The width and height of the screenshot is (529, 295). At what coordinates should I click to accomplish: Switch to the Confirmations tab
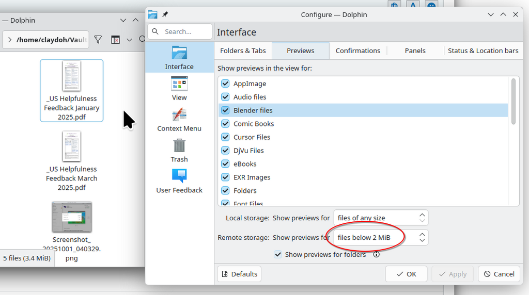coord(358,51)
